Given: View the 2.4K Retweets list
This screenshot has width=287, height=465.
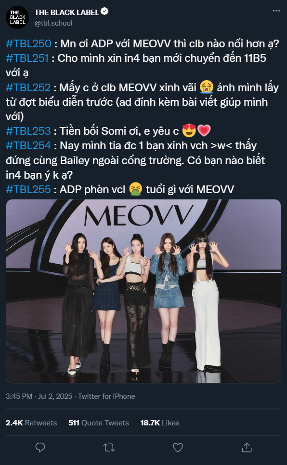Looking at the screenshot, I should click(x=31, y=423).
